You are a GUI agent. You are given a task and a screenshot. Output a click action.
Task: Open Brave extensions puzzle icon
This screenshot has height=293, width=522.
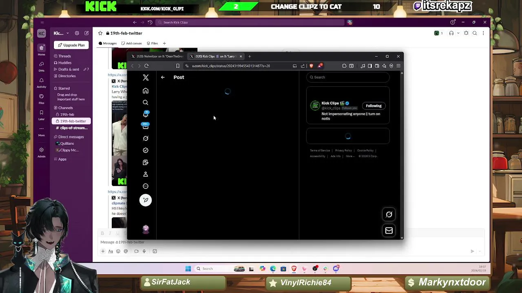(x=344, y=66)
